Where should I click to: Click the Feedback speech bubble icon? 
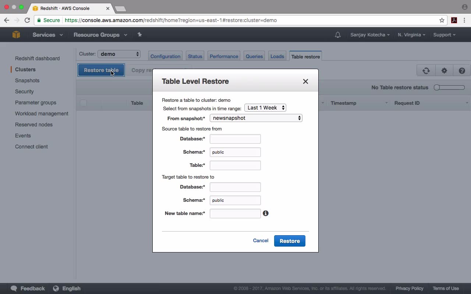point(14,288)
